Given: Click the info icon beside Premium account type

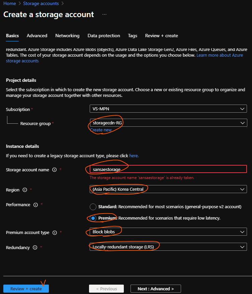Looking at the screenshot, I should tap(55, 233).
